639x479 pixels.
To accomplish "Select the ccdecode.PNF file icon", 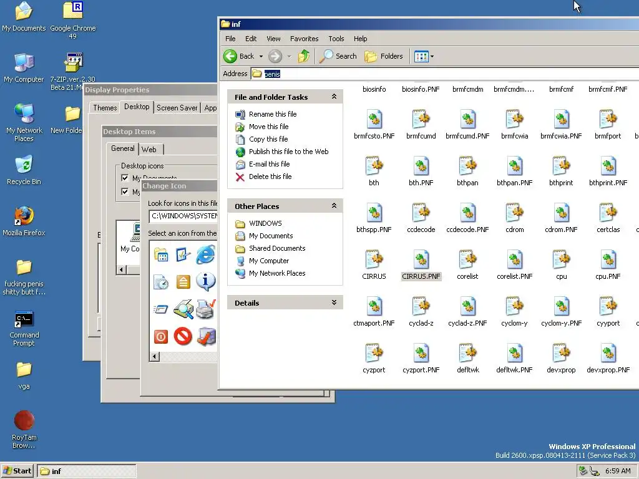I will [x=467, y=213].
